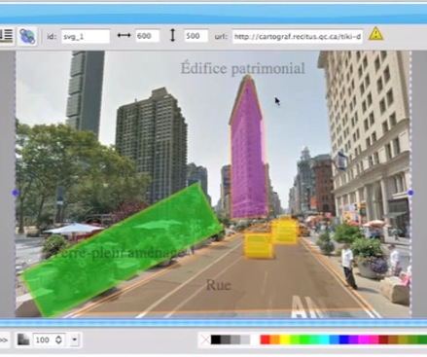427x357 pixels.
Task: Pick the orange palette swatch
Action: (x=275, y=339)
